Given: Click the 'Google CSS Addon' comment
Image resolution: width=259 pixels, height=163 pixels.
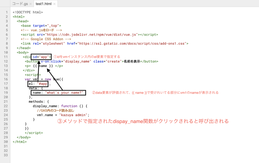Looking at the screenshot, I should pos(46,39).
